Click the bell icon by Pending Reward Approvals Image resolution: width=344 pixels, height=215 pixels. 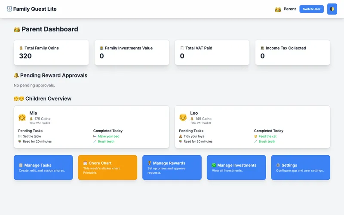(16, 75)
